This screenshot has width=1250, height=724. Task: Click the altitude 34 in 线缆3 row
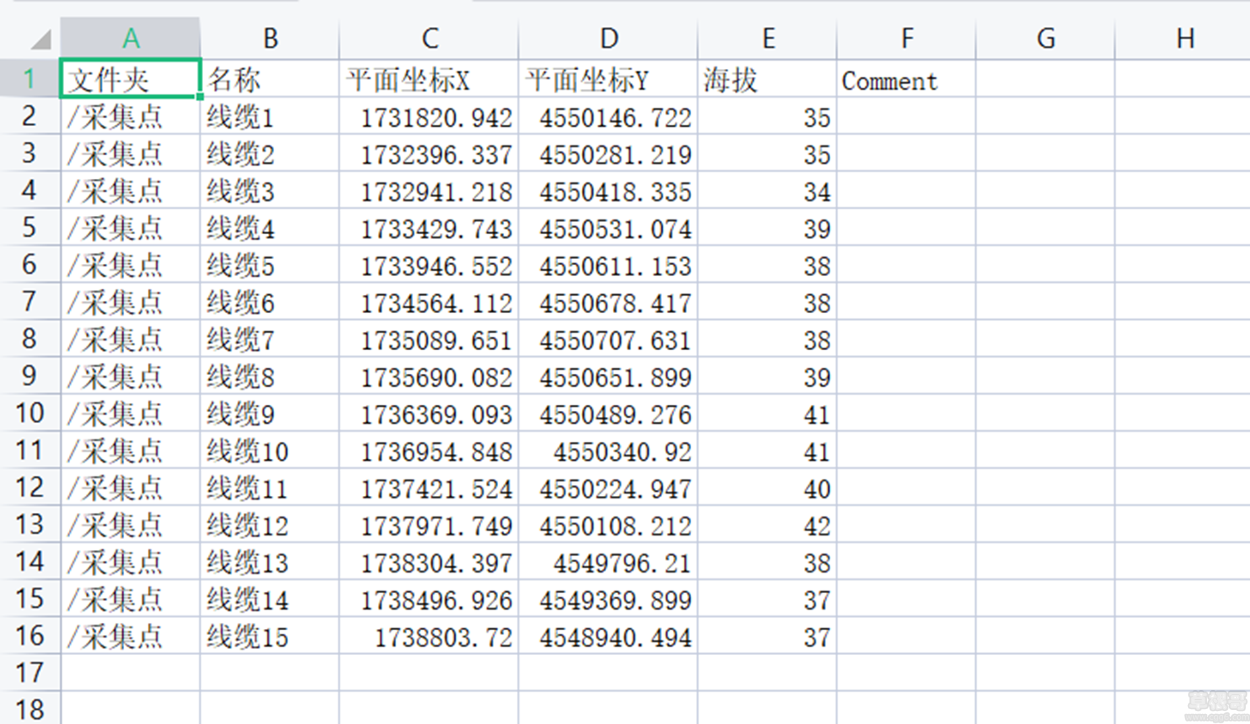(817, 192)
